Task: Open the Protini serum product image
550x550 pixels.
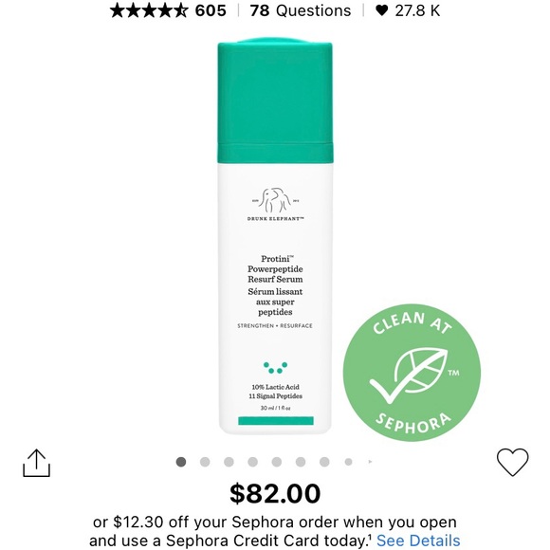Action: (x=275, y=236)
